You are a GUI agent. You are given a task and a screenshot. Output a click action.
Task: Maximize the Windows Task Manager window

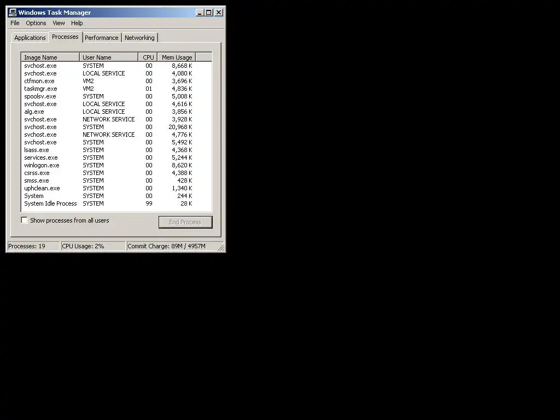click(208, 13)
